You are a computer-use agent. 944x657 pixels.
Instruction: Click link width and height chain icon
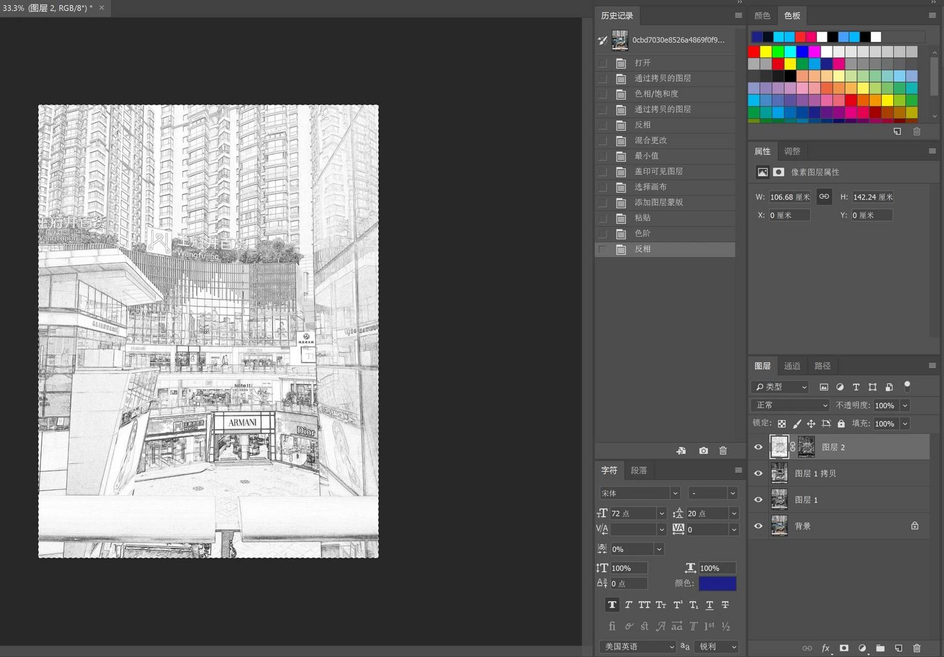(x=824, y=197)
